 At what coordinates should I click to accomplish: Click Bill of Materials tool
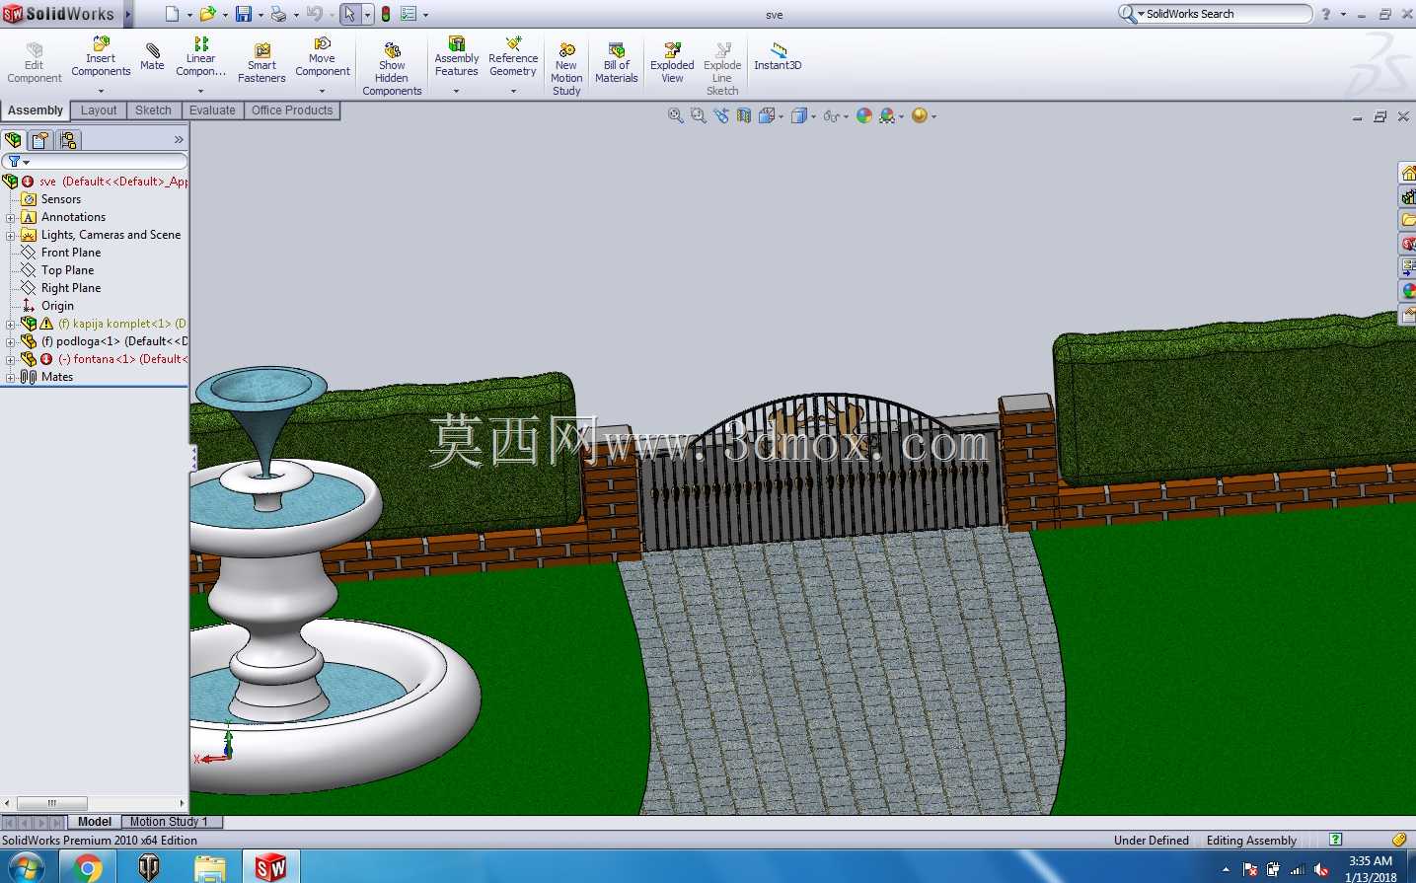[x=617, y=63]
